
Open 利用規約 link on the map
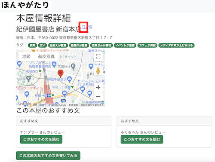tap(74, 105)
